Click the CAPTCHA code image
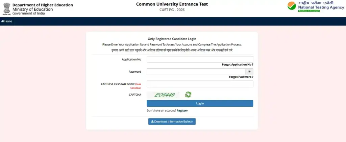This screenshot has width=346, height=142. [165, 95]
